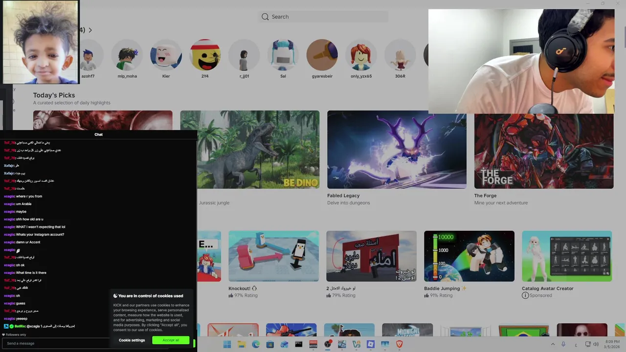
Task: Open OBS Studio from taskbar
Action: coord(328,344)
